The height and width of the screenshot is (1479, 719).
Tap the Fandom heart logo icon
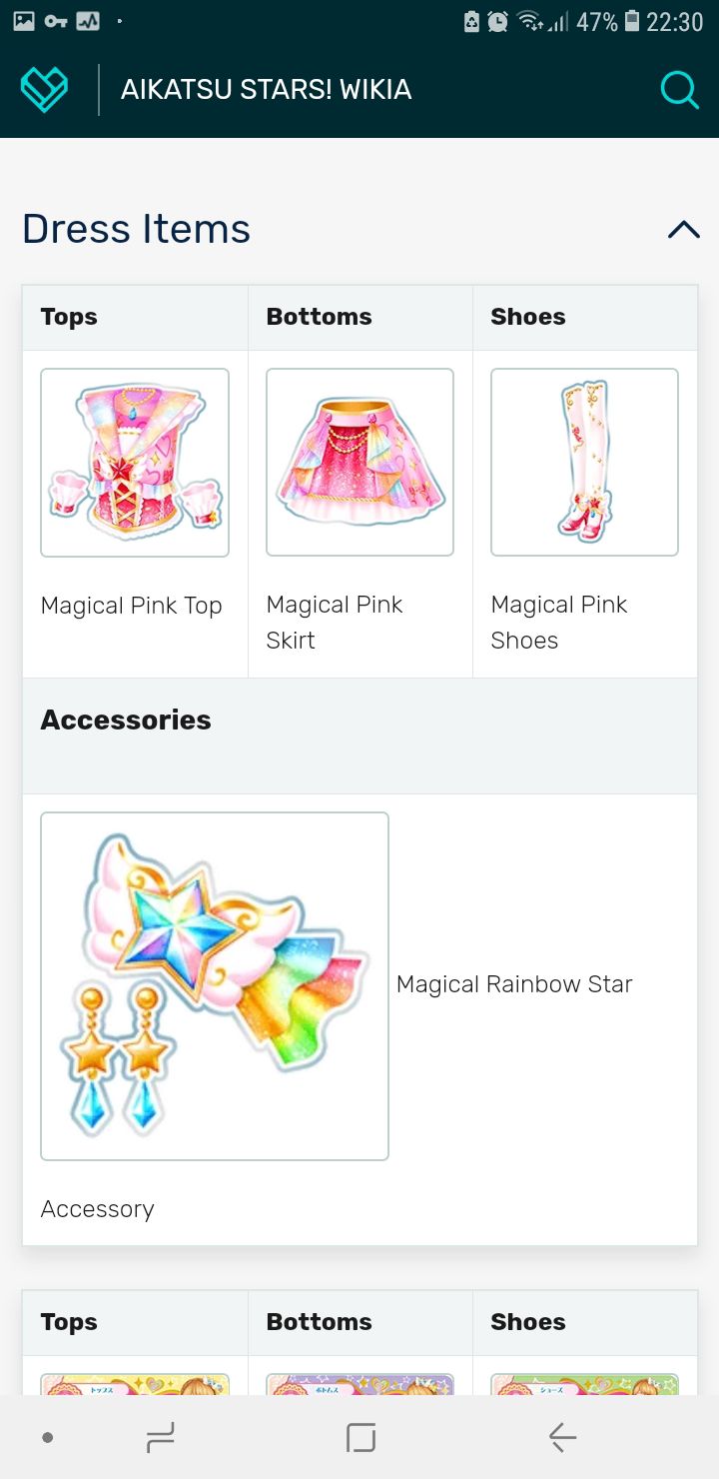pos(45,90)
